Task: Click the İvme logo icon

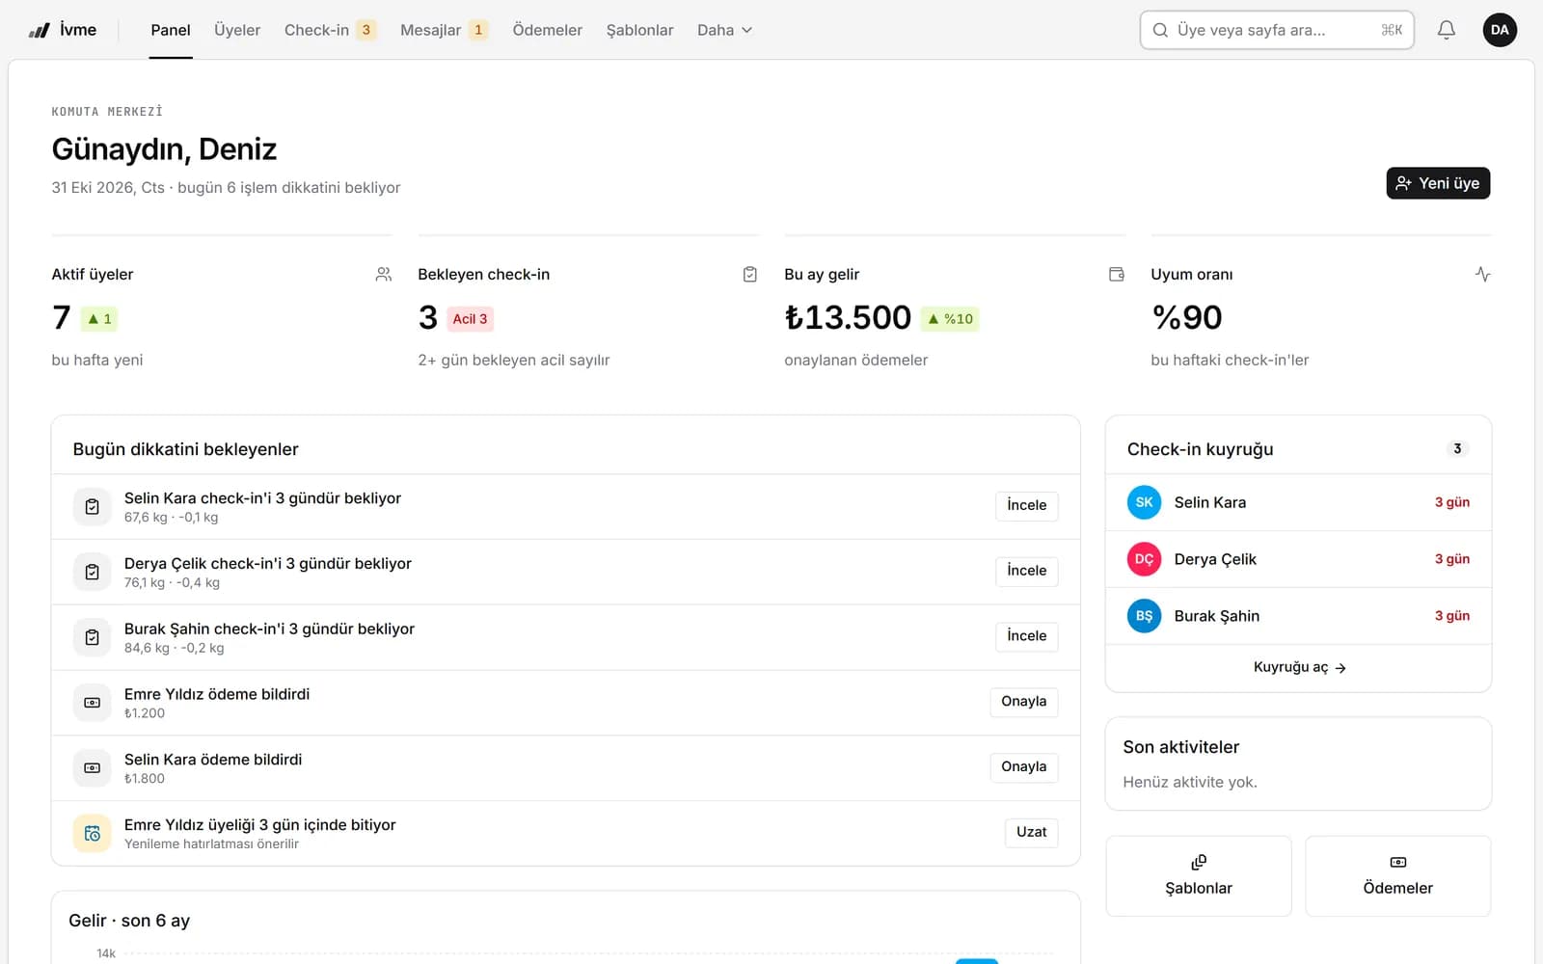Action: tap(40, 30)
